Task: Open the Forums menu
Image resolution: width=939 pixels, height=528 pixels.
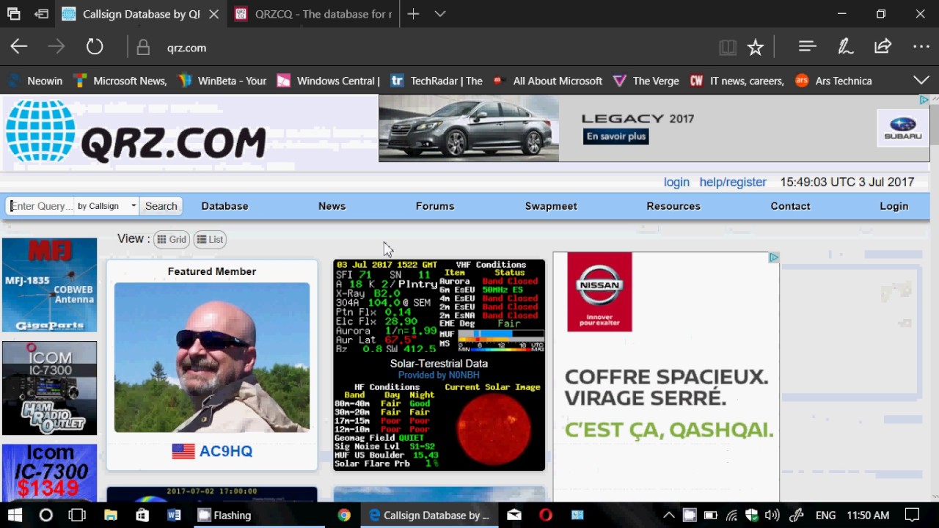Action: [x=435, y=206]
